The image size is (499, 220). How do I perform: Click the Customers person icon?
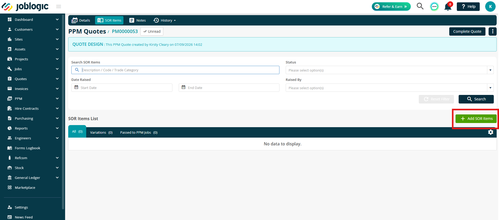pyautogui.click(x=10, y=29)
